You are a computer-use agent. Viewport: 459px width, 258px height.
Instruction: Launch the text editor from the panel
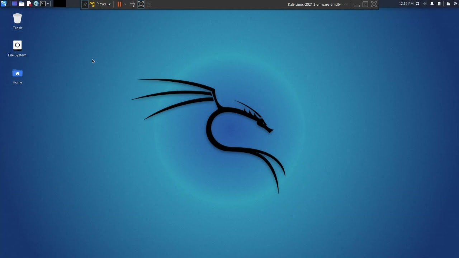click(x=29, y=4)
